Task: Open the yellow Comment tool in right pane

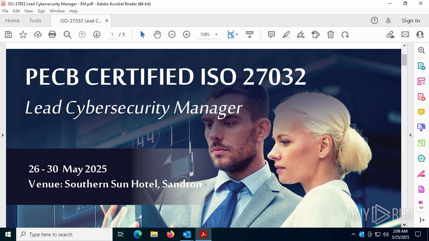Action: [x=421, y=112]
